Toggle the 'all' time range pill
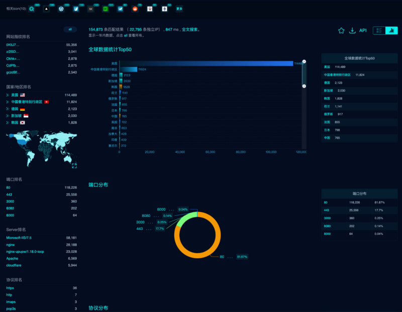Viewport: 402px width, 312px height. 70,30
